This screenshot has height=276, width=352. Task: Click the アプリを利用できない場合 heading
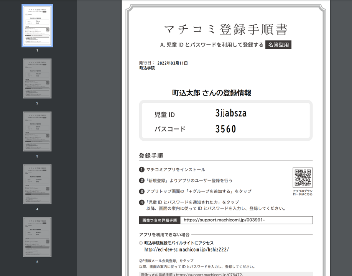pos(164,235)
